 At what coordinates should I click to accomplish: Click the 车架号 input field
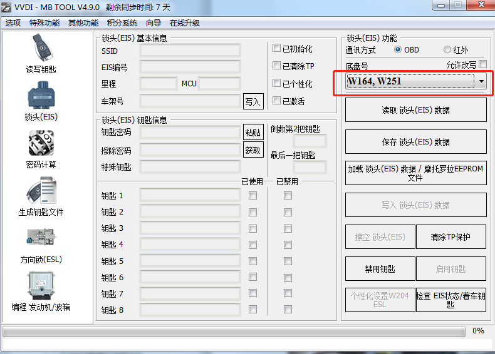tap(190, 101)
